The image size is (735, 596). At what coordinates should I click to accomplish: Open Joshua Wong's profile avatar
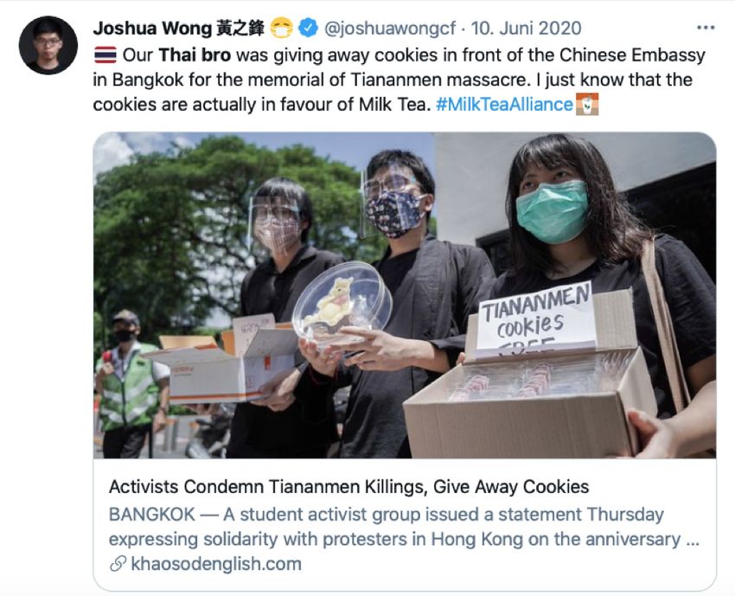(48, 45)
